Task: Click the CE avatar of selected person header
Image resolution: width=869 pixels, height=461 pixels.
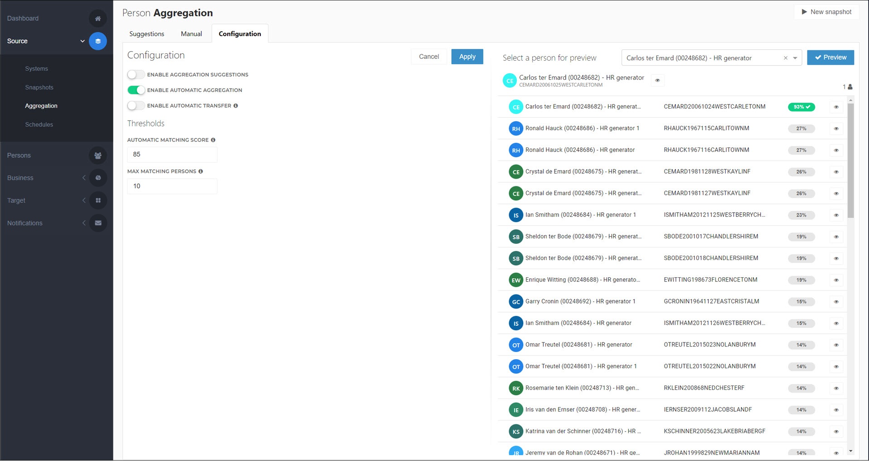Action: [x=510, y=81]
